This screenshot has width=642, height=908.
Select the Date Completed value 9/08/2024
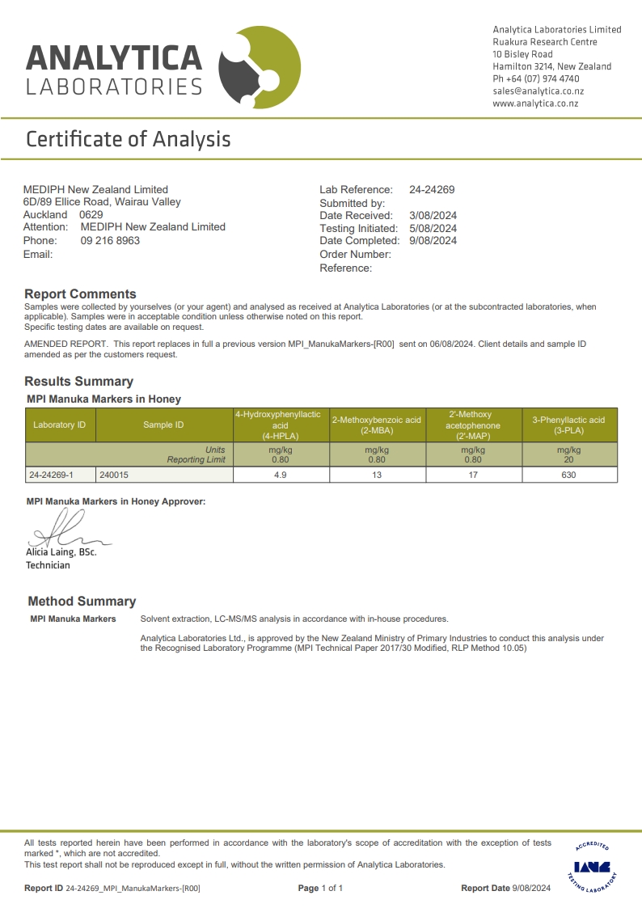click(433, 240)
